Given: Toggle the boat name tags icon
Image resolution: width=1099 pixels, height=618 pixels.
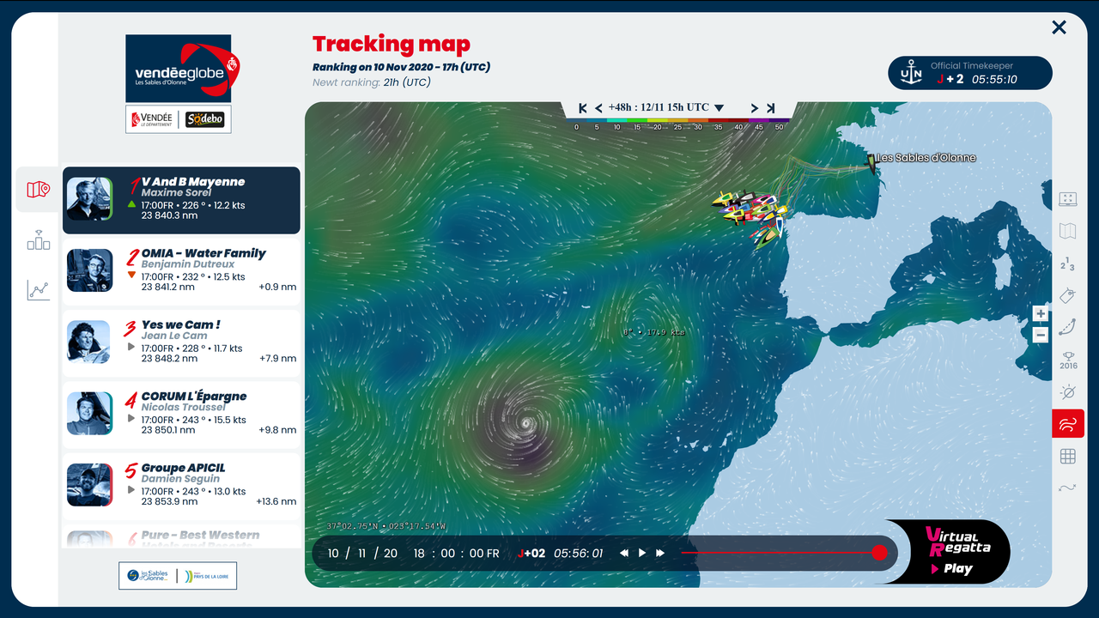Looking at the screenshot, I should coord(1068,295).
